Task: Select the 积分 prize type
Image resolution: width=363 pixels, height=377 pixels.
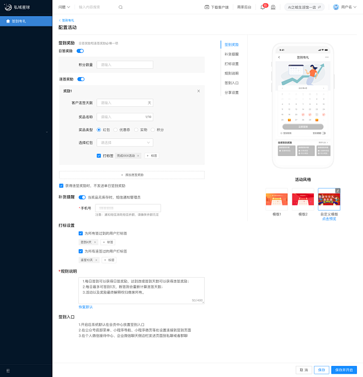Action: pos(153,130)
